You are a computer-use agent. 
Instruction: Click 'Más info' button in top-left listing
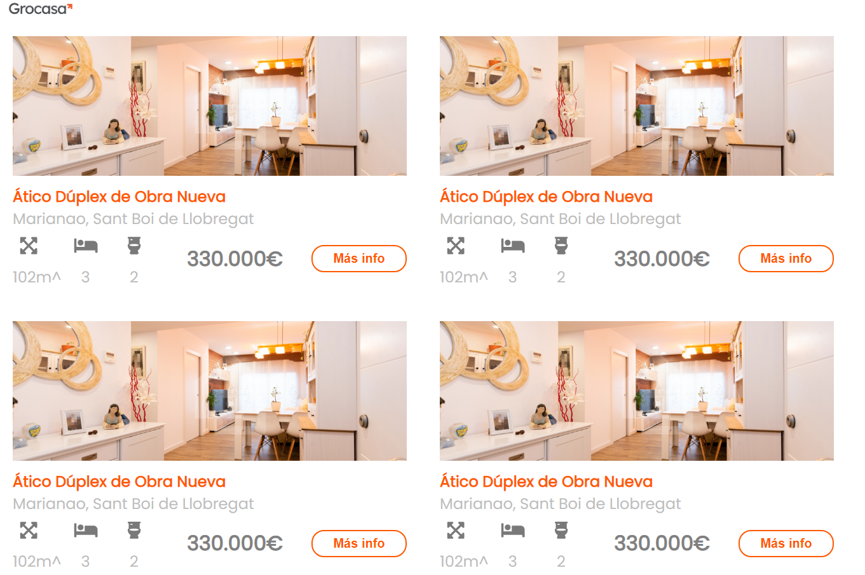[x=359, y=258]
